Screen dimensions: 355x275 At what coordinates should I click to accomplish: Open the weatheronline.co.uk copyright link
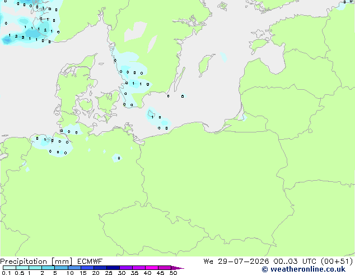click(303, 269)
